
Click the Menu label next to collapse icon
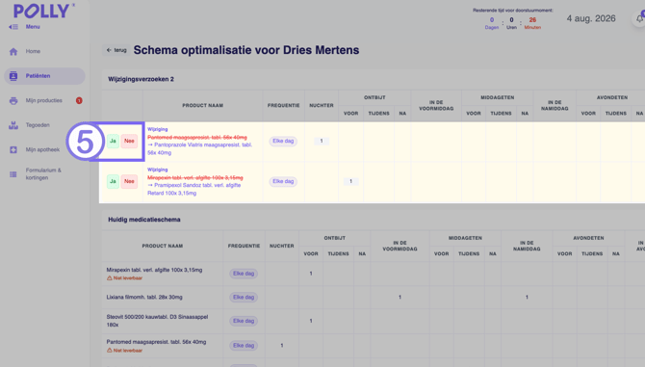coord(33,27)
